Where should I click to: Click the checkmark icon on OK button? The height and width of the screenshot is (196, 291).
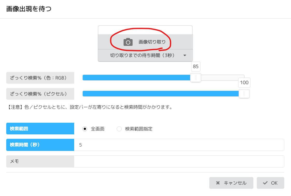pyautogui.click(x=265, y=183)
